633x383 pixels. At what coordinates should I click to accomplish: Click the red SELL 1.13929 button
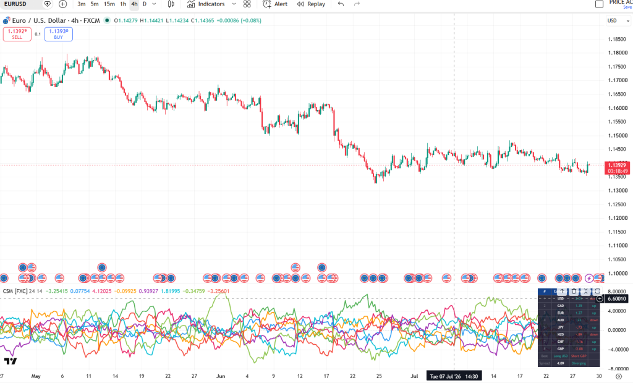pyautogui.click(x=17, y=35)
